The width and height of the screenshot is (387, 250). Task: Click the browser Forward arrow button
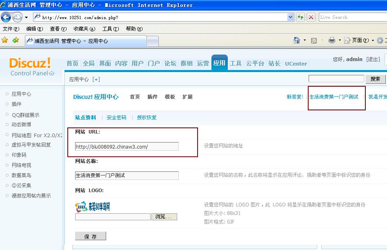[17, 17]
